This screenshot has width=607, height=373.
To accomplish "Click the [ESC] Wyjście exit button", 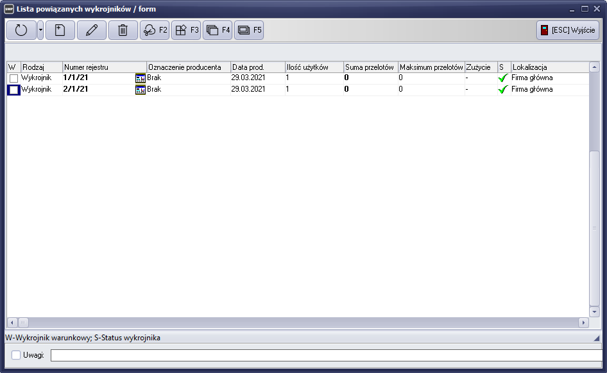I will click(568, 30).
